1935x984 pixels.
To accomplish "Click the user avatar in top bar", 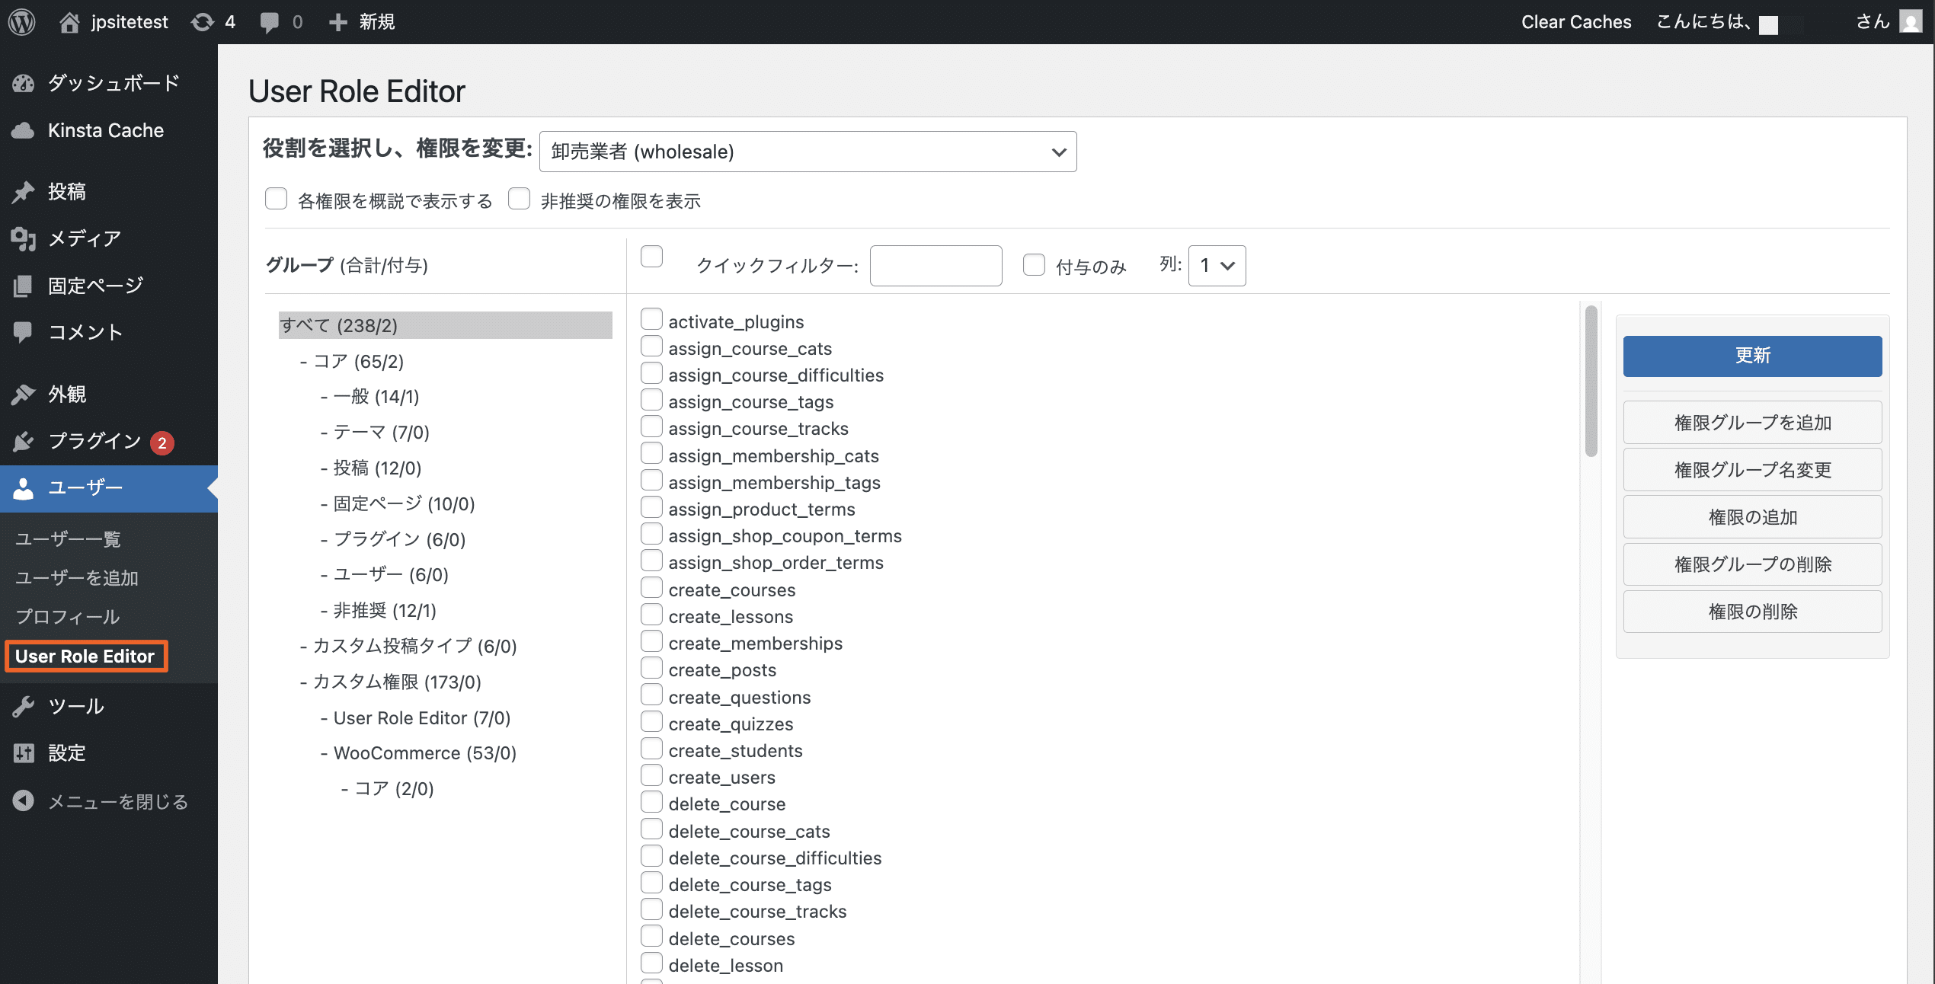I will click(x=1911, y=21).
